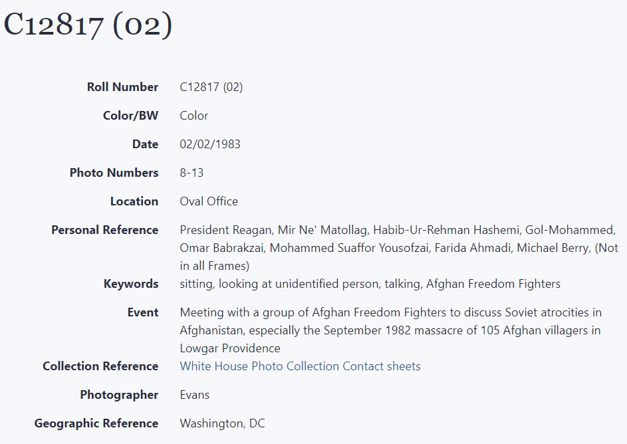The width and height of the screenshot is (627, 444).
Task: Click the Photographer field label
Action: coord(119,395)
